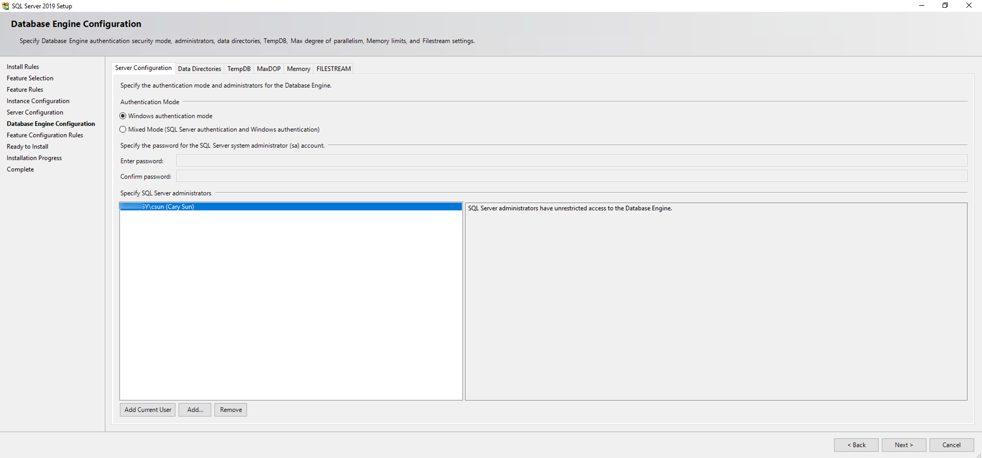
Task: Open the Memory tab
Action: tap(298, 68)
